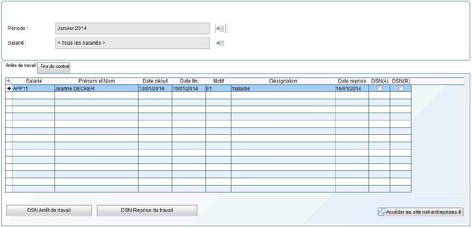Tick the DSN(A) checkbox for Jeanne DECKER
This screenshot has height=228, width=472.
[380, 89]
